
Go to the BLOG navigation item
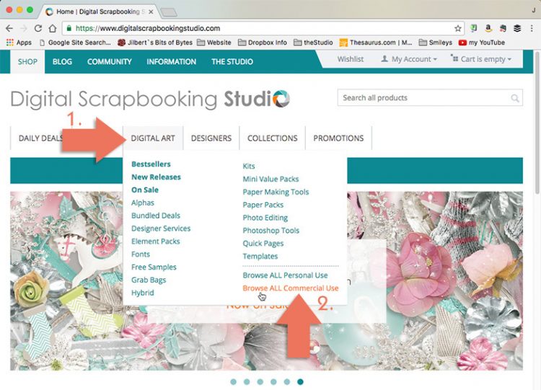[x=62, y=62]
